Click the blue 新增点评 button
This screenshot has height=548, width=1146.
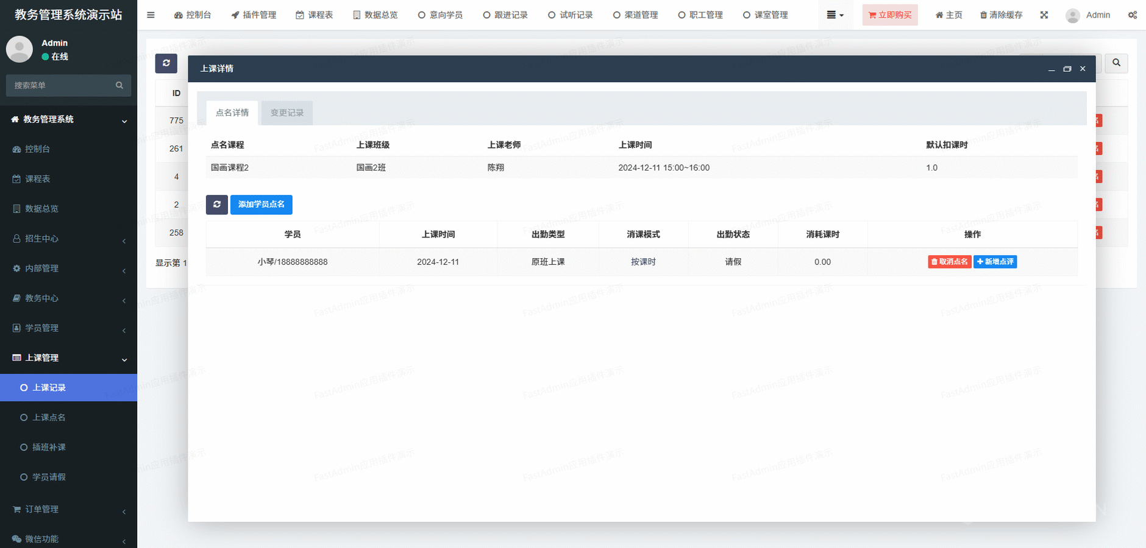pos(995,262)
